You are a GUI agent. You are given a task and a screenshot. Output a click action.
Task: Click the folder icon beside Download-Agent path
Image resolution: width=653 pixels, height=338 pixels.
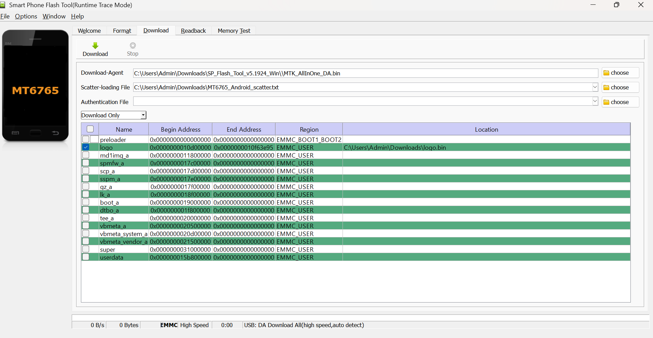pyautogui.click(x=607, y=73)
